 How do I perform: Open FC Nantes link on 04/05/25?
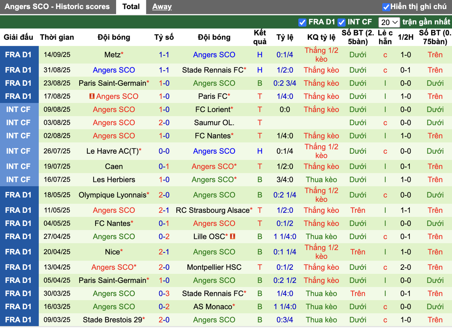(x=112, y=223)
